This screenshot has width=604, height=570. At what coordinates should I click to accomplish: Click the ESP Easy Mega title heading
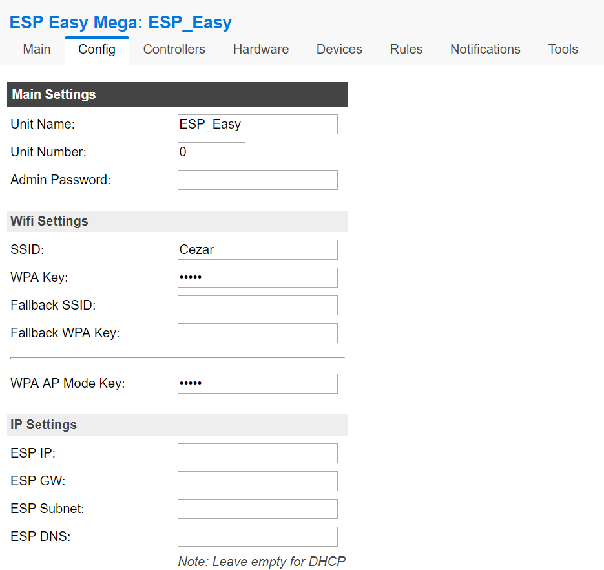121,22
